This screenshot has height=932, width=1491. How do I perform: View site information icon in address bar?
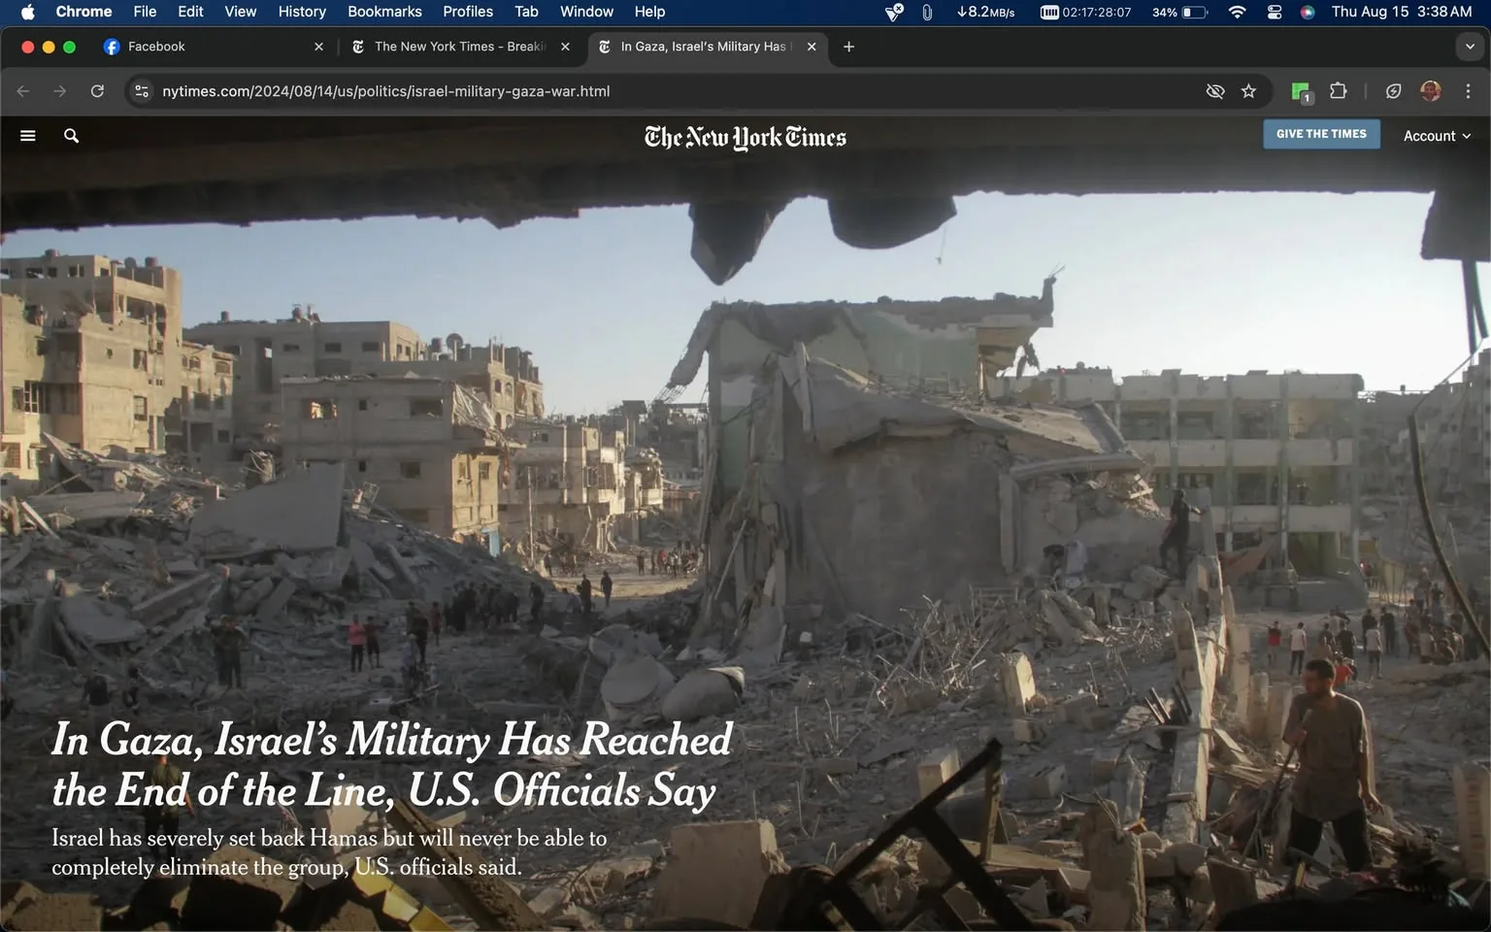pyautogui.click(x=142, y=91)
